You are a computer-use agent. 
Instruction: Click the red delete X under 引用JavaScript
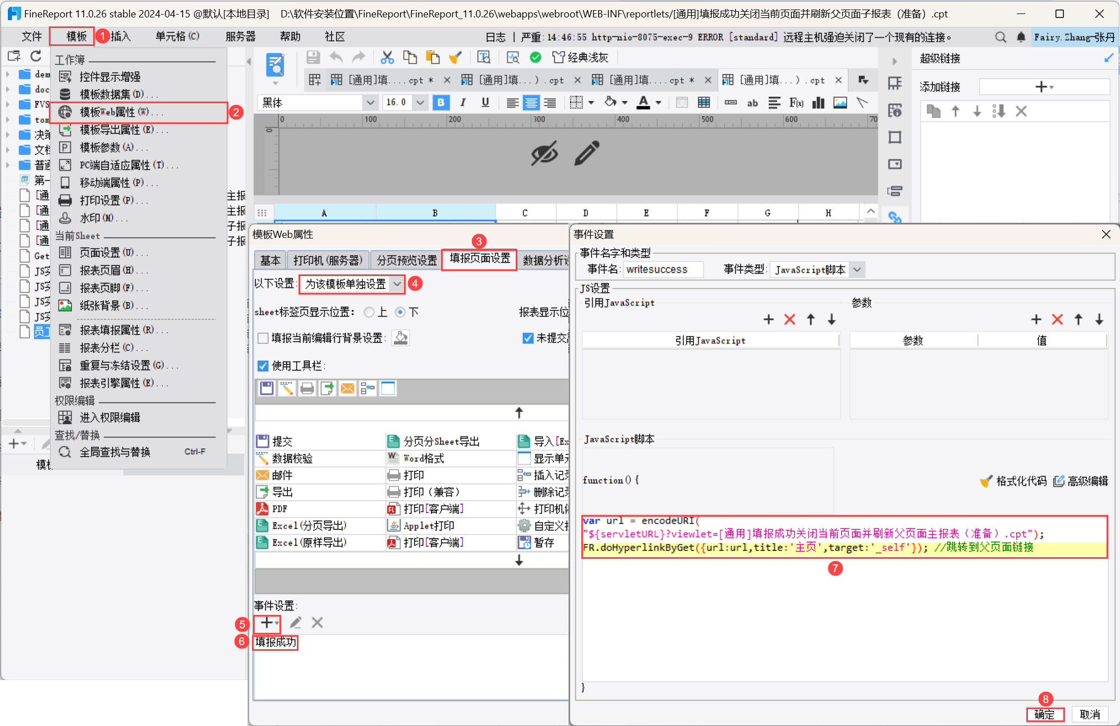tap(789, 319)
